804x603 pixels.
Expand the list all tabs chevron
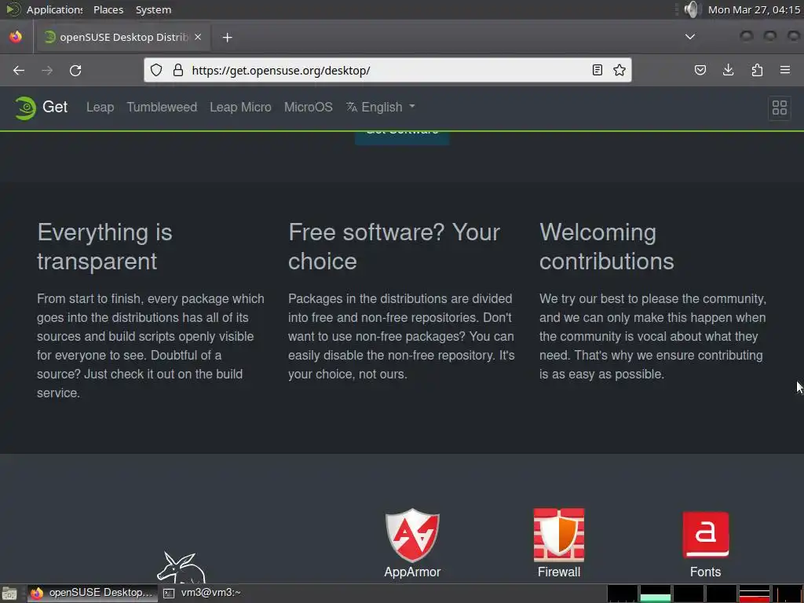click(690, 37)
